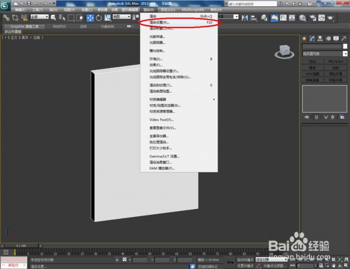This screenshot has height=269, width=350.
Task: Click the Render Production teapot icon
Action: pos(330,17)
